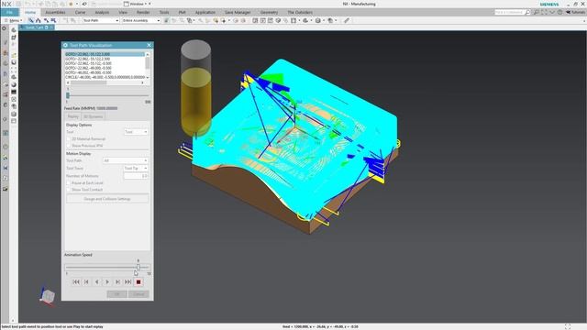This screenshot has width=587, height=330.
Task: Click the view triad cube in the viewport corner
Action: point(48,296)
